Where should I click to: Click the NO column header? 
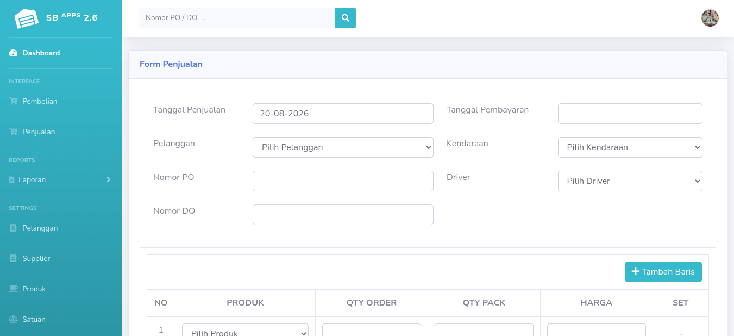tap(161, 303)
